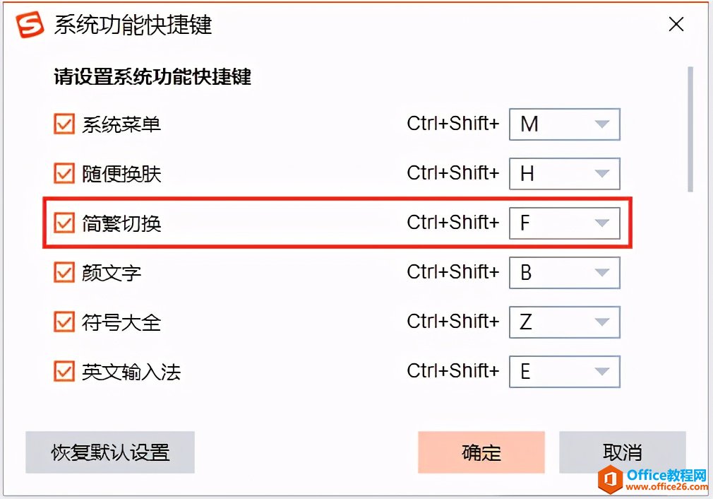Toggle the 符号大全 checkbox

(64, 322)
